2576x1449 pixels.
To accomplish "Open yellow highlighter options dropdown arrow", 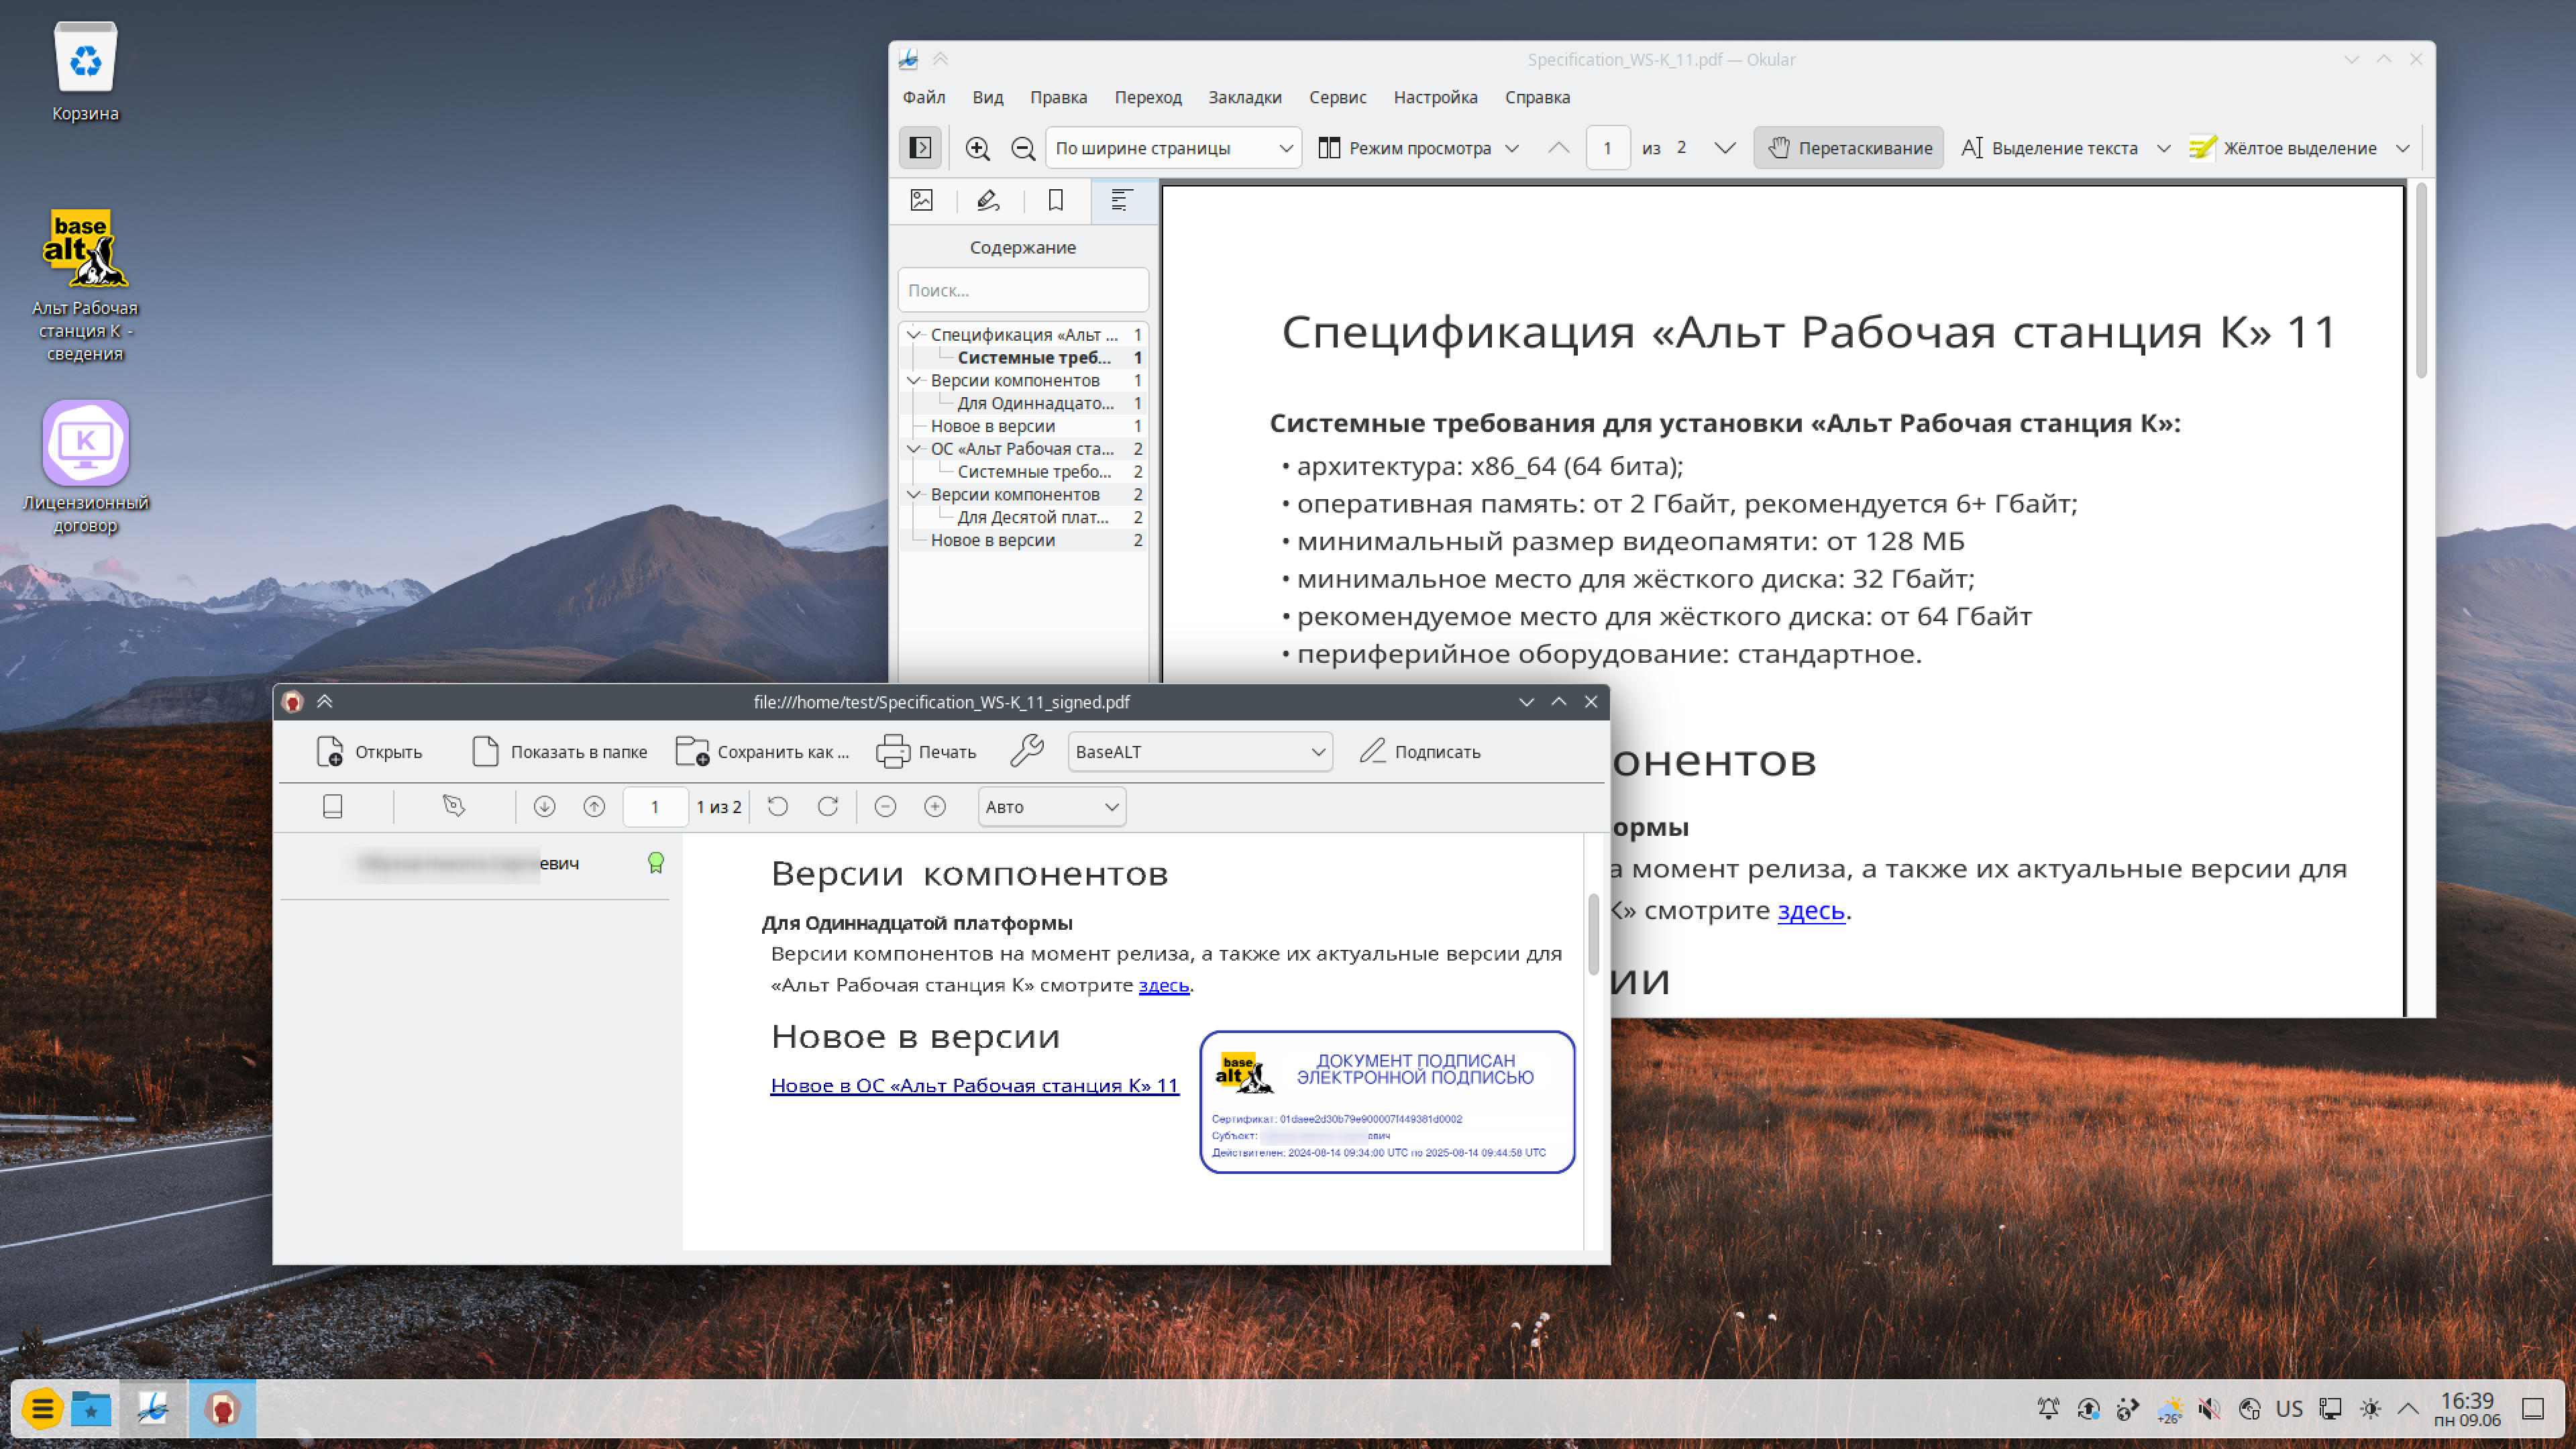I will tap(2403, 148).
